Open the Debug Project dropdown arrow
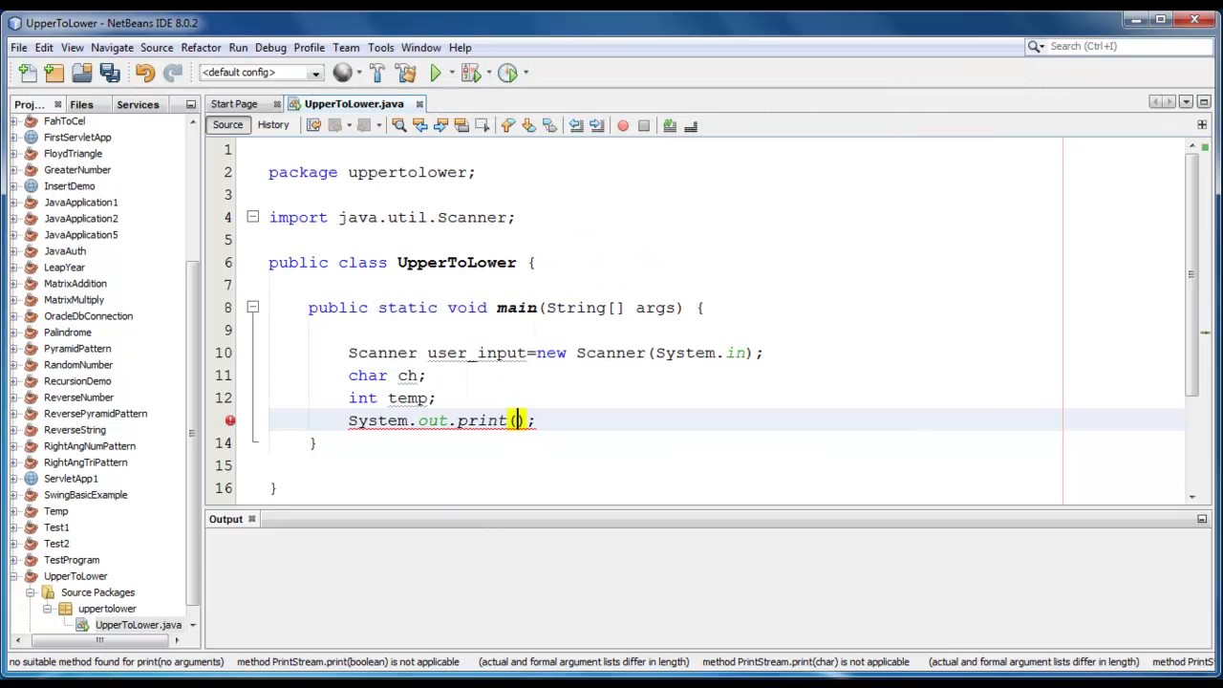The image size is (1223, 688). click(487, 73)
